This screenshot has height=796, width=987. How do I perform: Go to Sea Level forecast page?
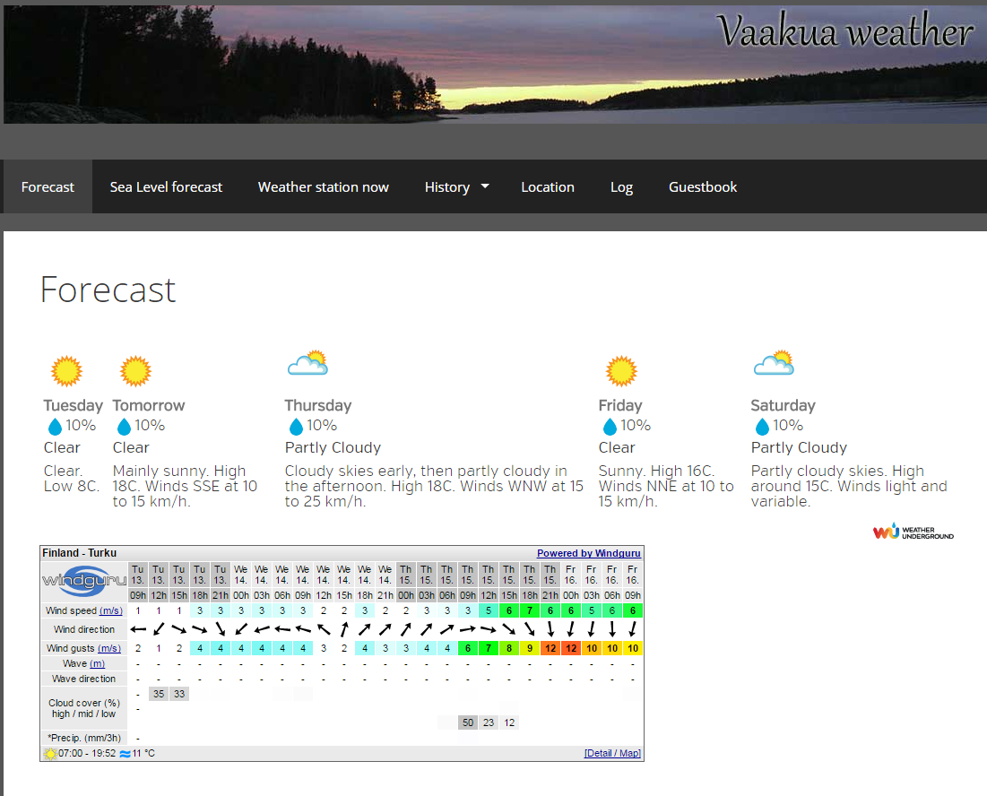[166, 187]
